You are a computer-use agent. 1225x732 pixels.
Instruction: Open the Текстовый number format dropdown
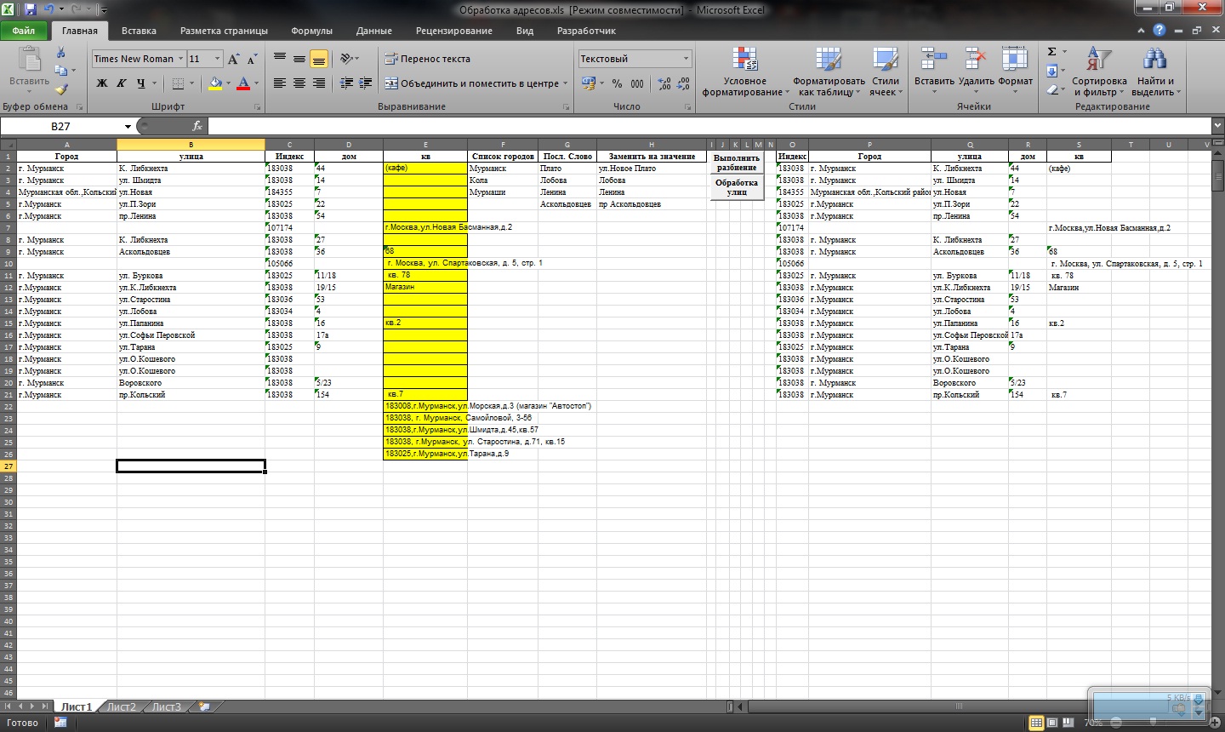click(x=686, y=59)
